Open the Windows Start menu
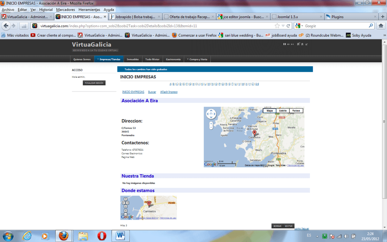The height and width of the screenshot is (242, 387). [8, 236]
